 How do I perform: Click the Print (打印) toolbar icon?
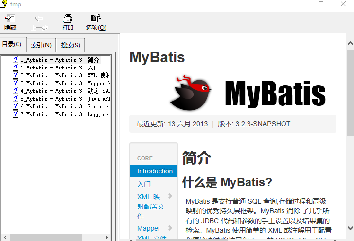[x=68, y=18]
